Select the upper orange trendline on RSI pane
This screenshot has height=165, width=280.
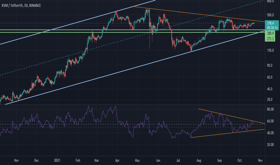coord(232,116)
